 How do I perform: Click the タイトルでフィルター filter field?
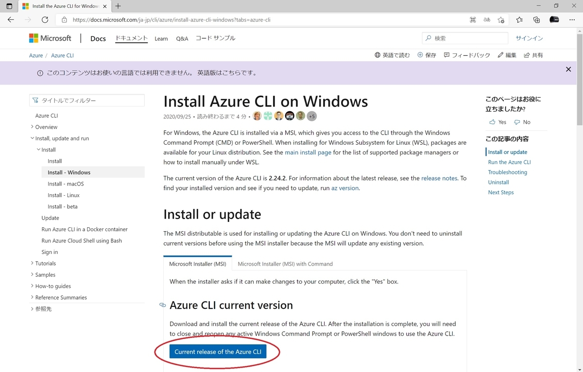coord(87,101)
